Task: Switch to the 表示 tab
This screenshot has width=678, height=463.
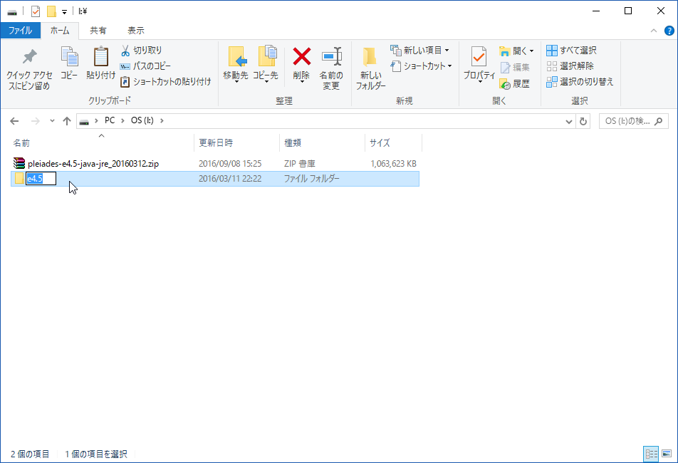Action: tap(136, 31)
